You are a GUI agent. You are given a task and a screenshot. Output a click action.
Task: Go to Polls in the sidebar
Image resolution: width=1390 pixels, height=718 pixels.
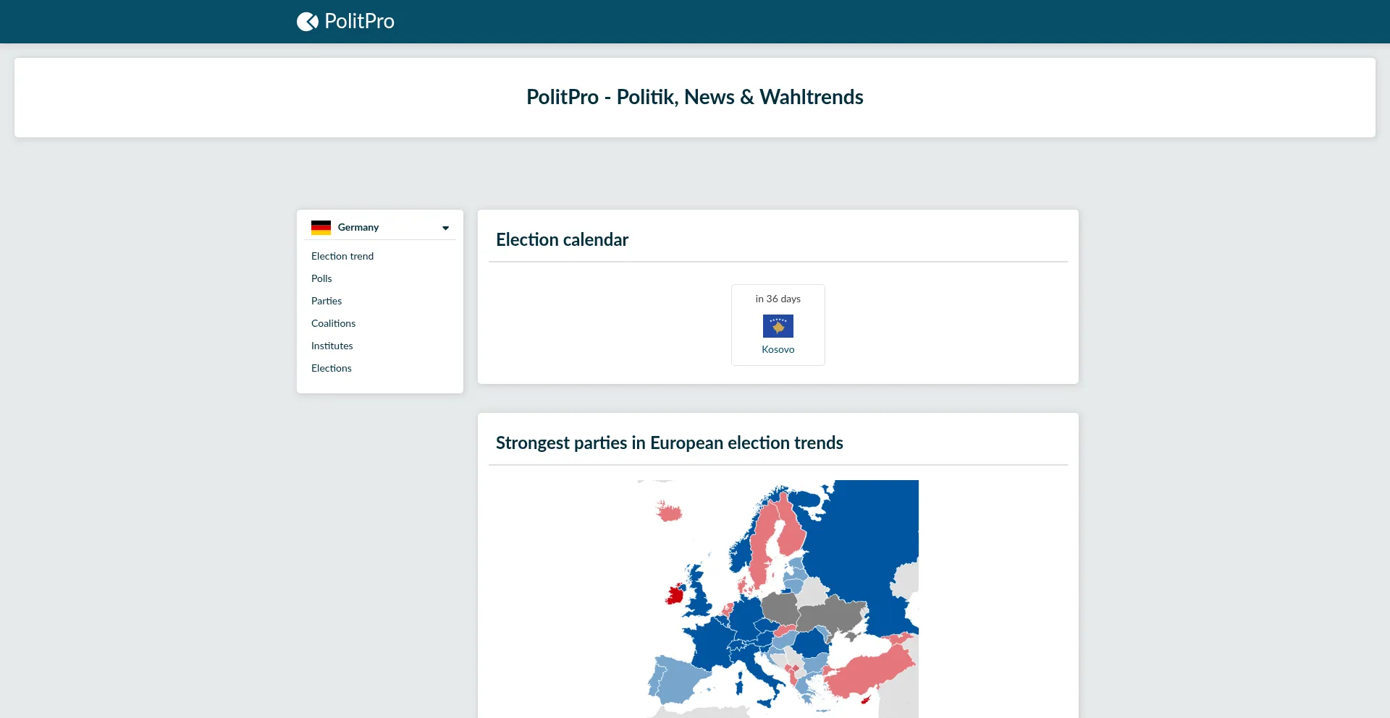[x=321, y=278]
